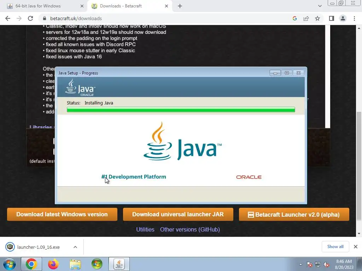Show hidden system tray icons
The width and height of the screenshot is (362, 271).
tap(300, 264)
